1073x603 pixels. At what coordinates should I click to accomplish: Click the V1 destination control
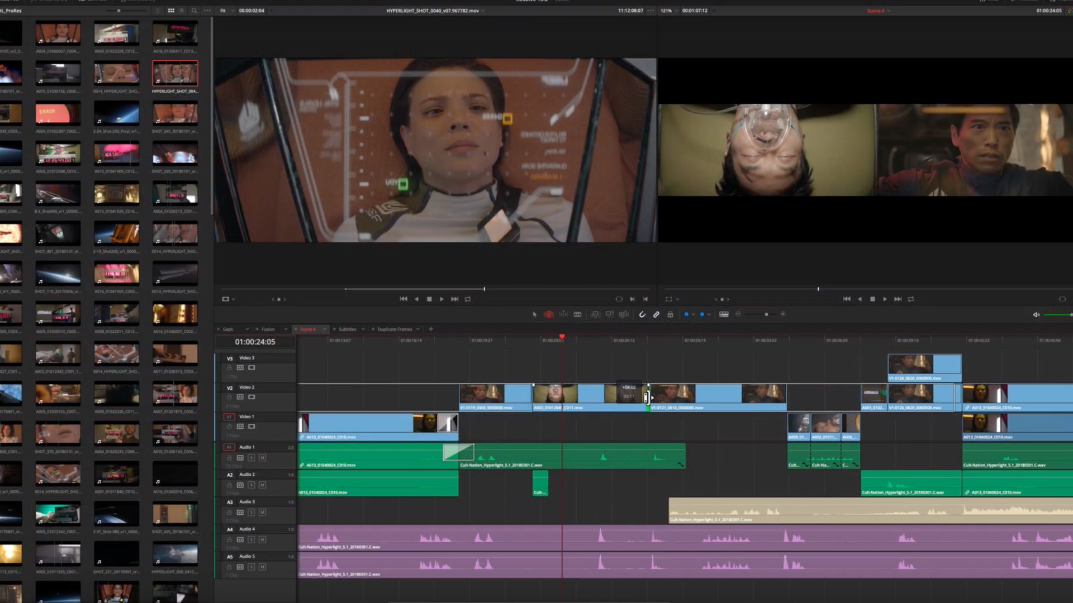229,417
